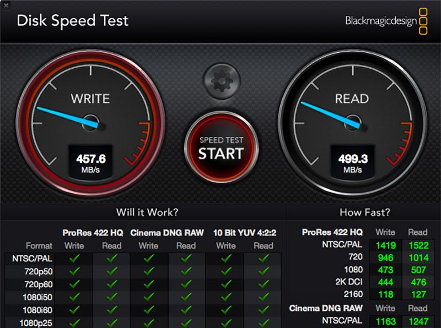Click the Blackmagicdesign logo
The width and height of the screenshot is (441, 328).
(386, 21)
